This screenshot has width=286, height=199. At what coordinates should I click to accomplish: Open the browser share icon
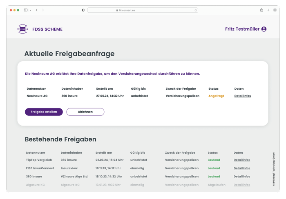click(x=261, y=10)
